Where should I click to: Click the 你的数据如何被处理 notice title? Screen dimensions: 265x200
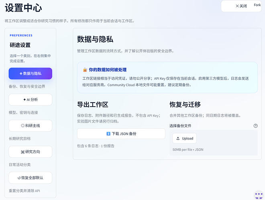click(108, 70)
